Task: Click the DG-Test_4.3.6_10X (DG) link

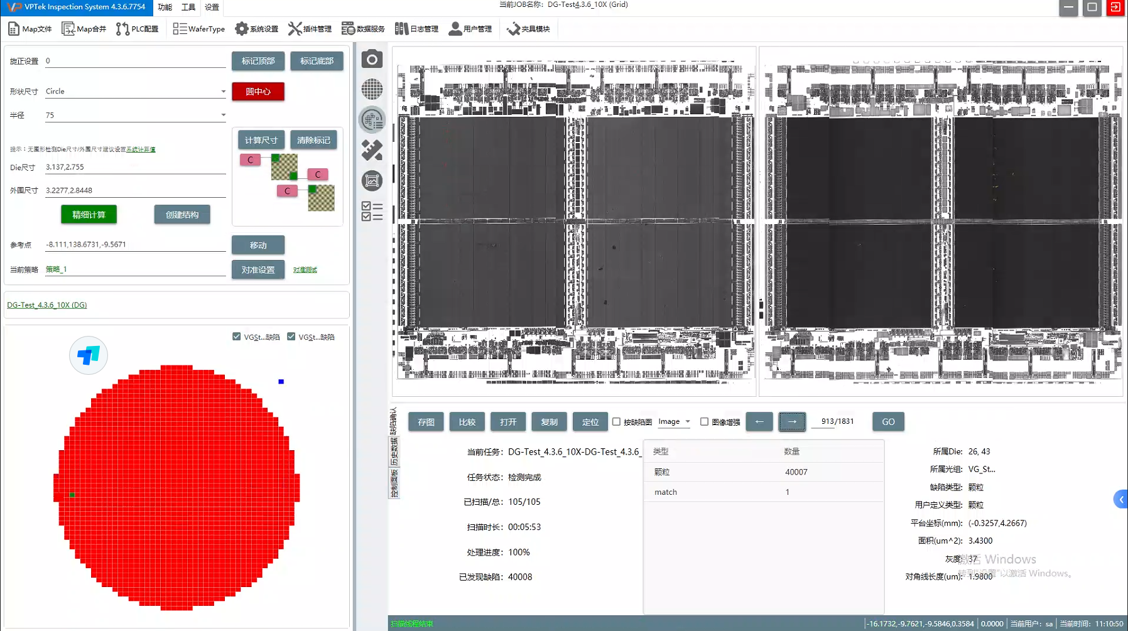Action: [x=47, y=305]
